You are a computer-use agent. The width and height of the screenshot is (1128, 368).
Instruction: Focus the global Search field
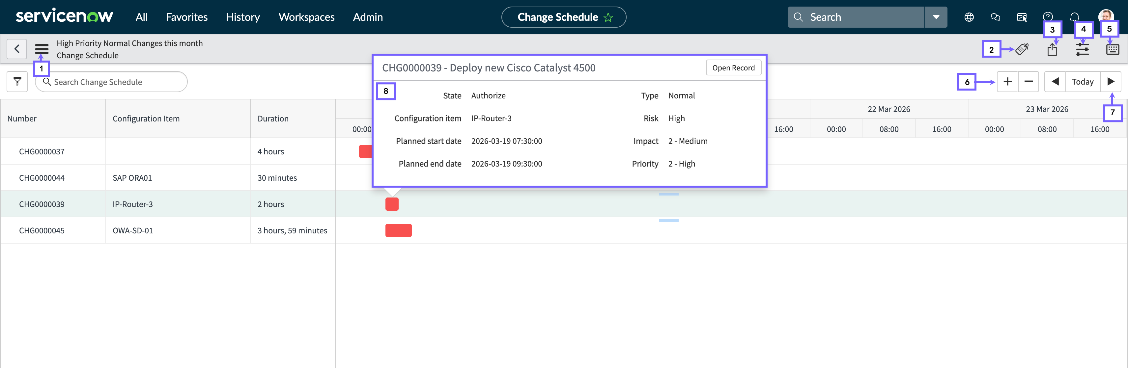pos(856,17)
